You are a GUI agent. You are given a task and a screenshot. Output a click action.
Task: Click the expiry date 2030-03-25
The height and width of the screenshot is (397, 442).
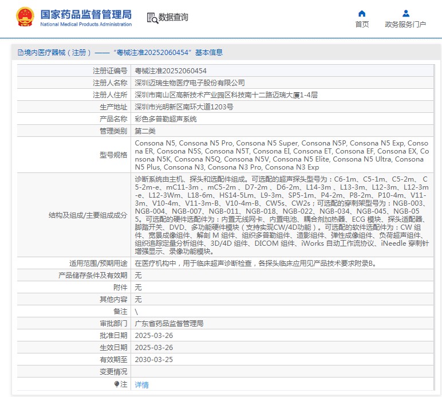coord(153,360)
